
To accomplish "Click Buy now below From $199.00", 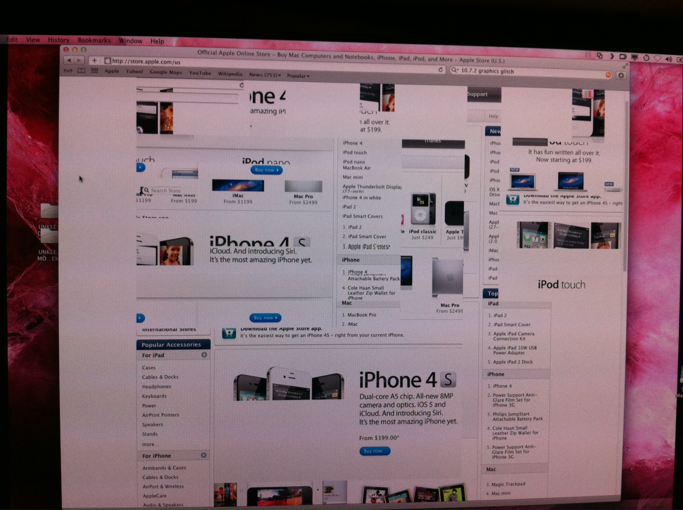I will 375,451.
